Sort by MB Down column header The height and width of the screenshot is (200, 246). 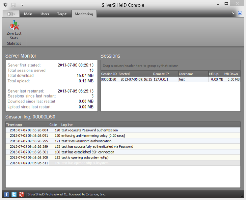point(232,74)
